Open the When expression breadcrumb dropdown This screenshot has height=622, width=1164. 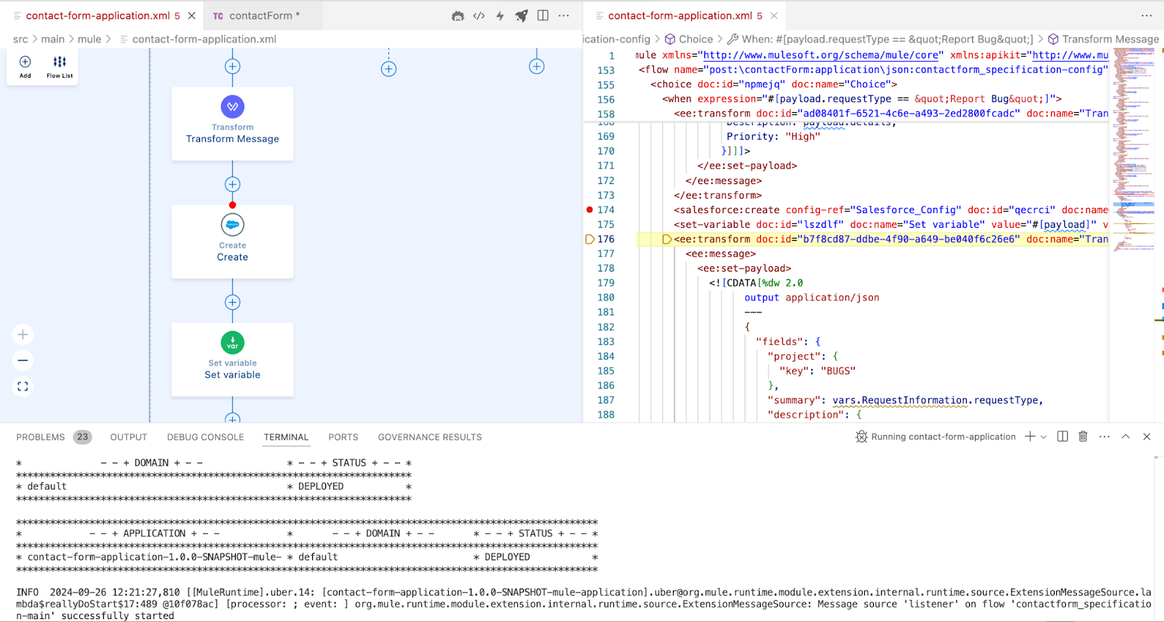880,39
